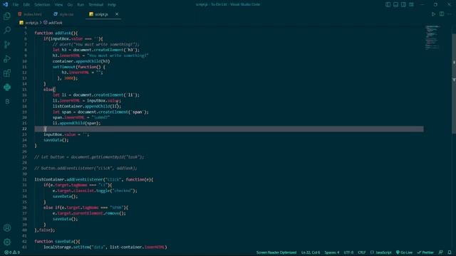The height and width of the screenshot is (256, 456).
Task: Click 'function addTask(){' on line 5
Action: pyautogui.click(x=56, y=33)
